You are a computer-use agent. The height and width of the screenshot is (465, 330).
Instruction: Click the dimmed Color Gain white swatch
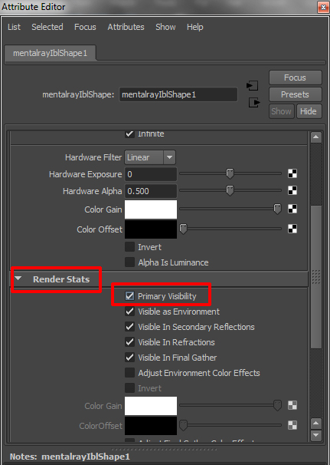(151, 406)
